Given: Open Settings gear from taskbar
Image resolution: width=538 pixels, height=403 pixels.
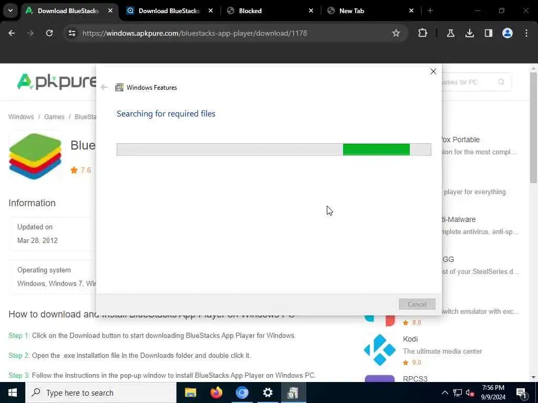Looking at the screenshot, I should click(267, 393).
